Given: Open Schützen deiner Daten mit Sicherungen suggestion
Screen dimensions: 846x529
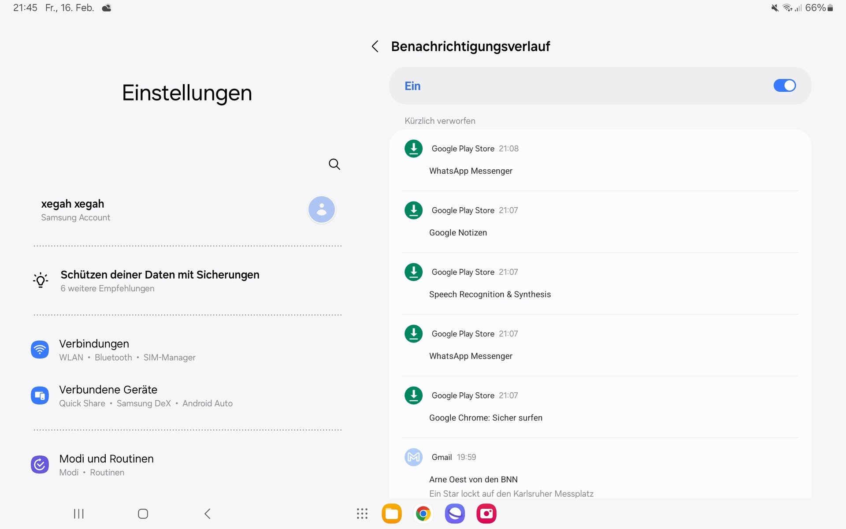Looking at the screenshot, I should (x=188, y=281).
